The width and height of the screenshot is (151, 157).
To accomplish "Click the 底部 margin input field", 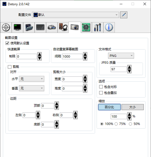I will (x=48, y=125).
